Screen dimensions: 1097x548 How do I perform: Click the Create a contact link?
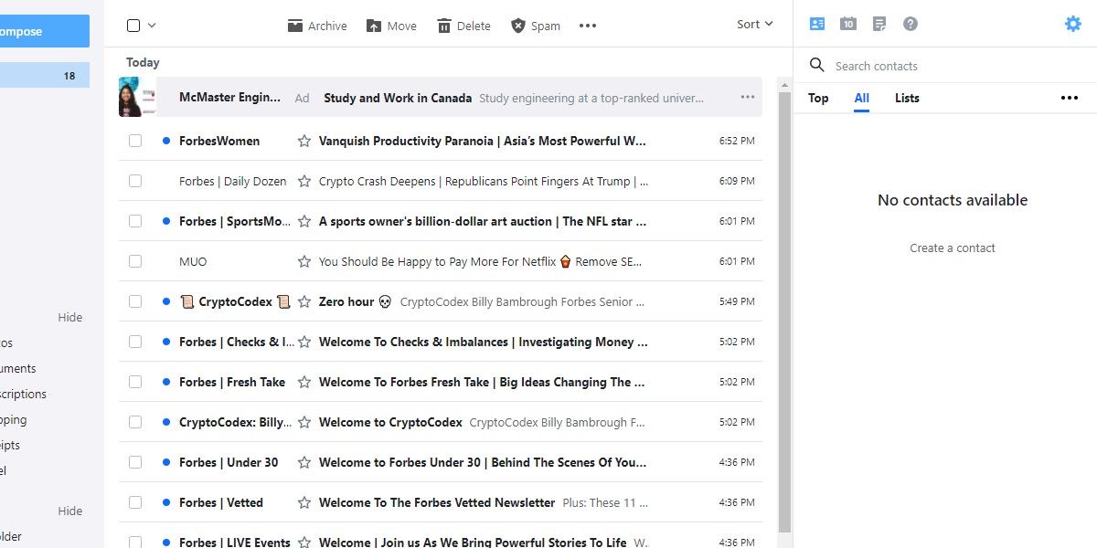pos(952,248)
